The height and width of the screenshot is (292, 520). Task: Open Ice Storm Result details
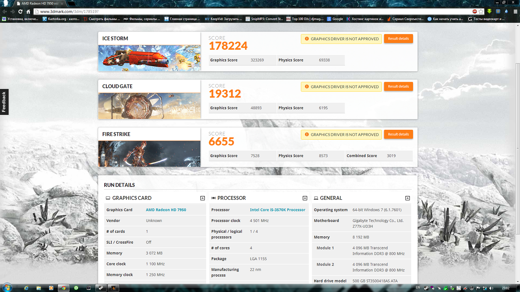[398, 39]
